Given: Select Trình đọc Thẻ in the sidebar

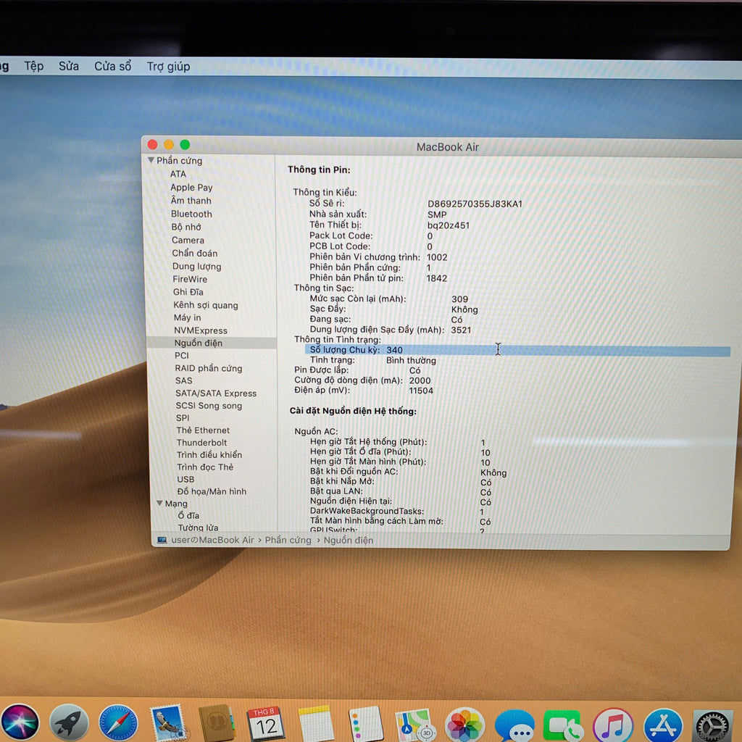Looking at the screenshot, I should click(x=205, y=467).
